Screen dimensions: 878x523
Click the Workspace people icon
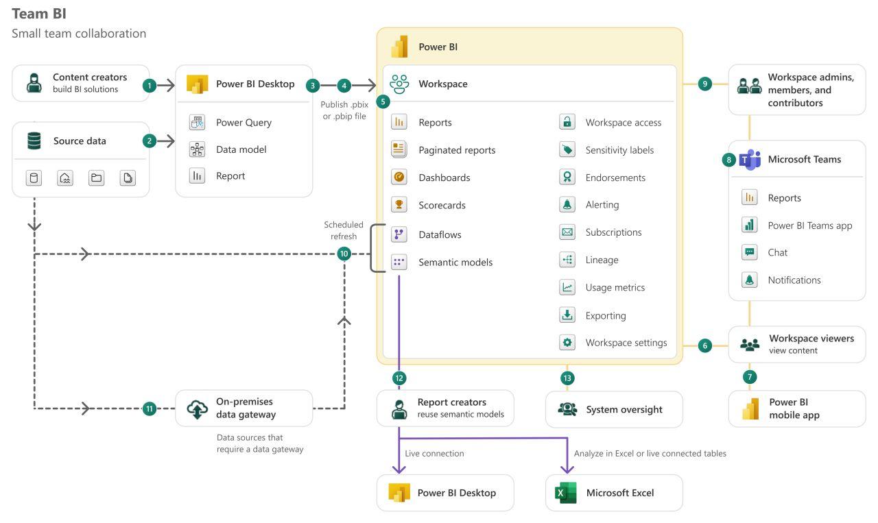[x=399, y=84]
